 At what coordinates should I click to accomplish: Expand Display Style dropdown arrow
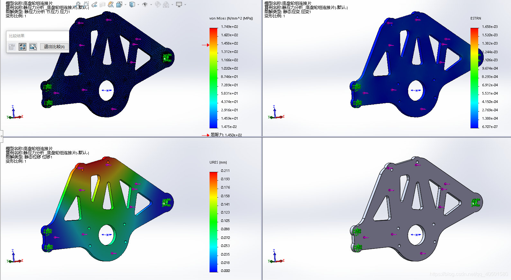tap(138, 4)
